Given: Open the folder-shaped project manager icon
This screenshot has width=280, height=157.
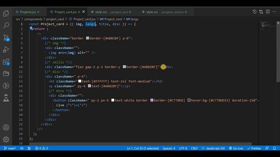Looking at the screenshot, I should pyautogui.click(x=6, y=74).
